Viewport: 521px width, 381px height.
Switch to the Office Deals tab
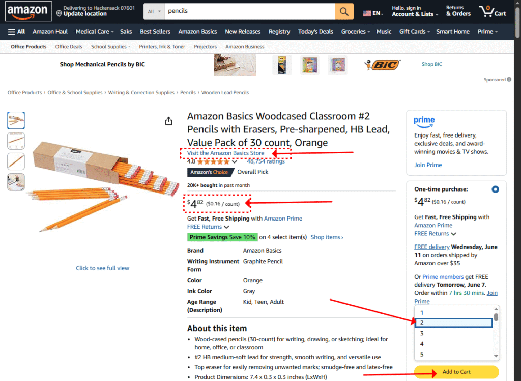[68, 46]
